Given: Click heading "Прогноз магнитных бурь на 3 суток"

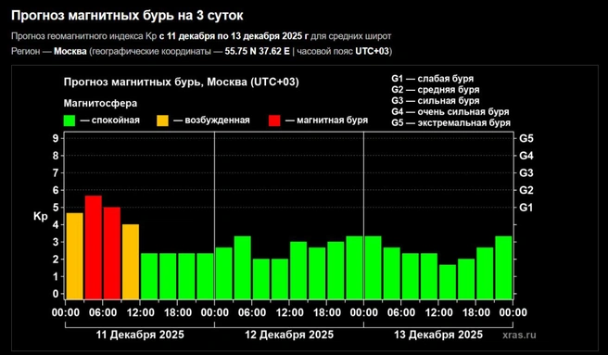Looking at the screenshot, I should tap(127, 16).
